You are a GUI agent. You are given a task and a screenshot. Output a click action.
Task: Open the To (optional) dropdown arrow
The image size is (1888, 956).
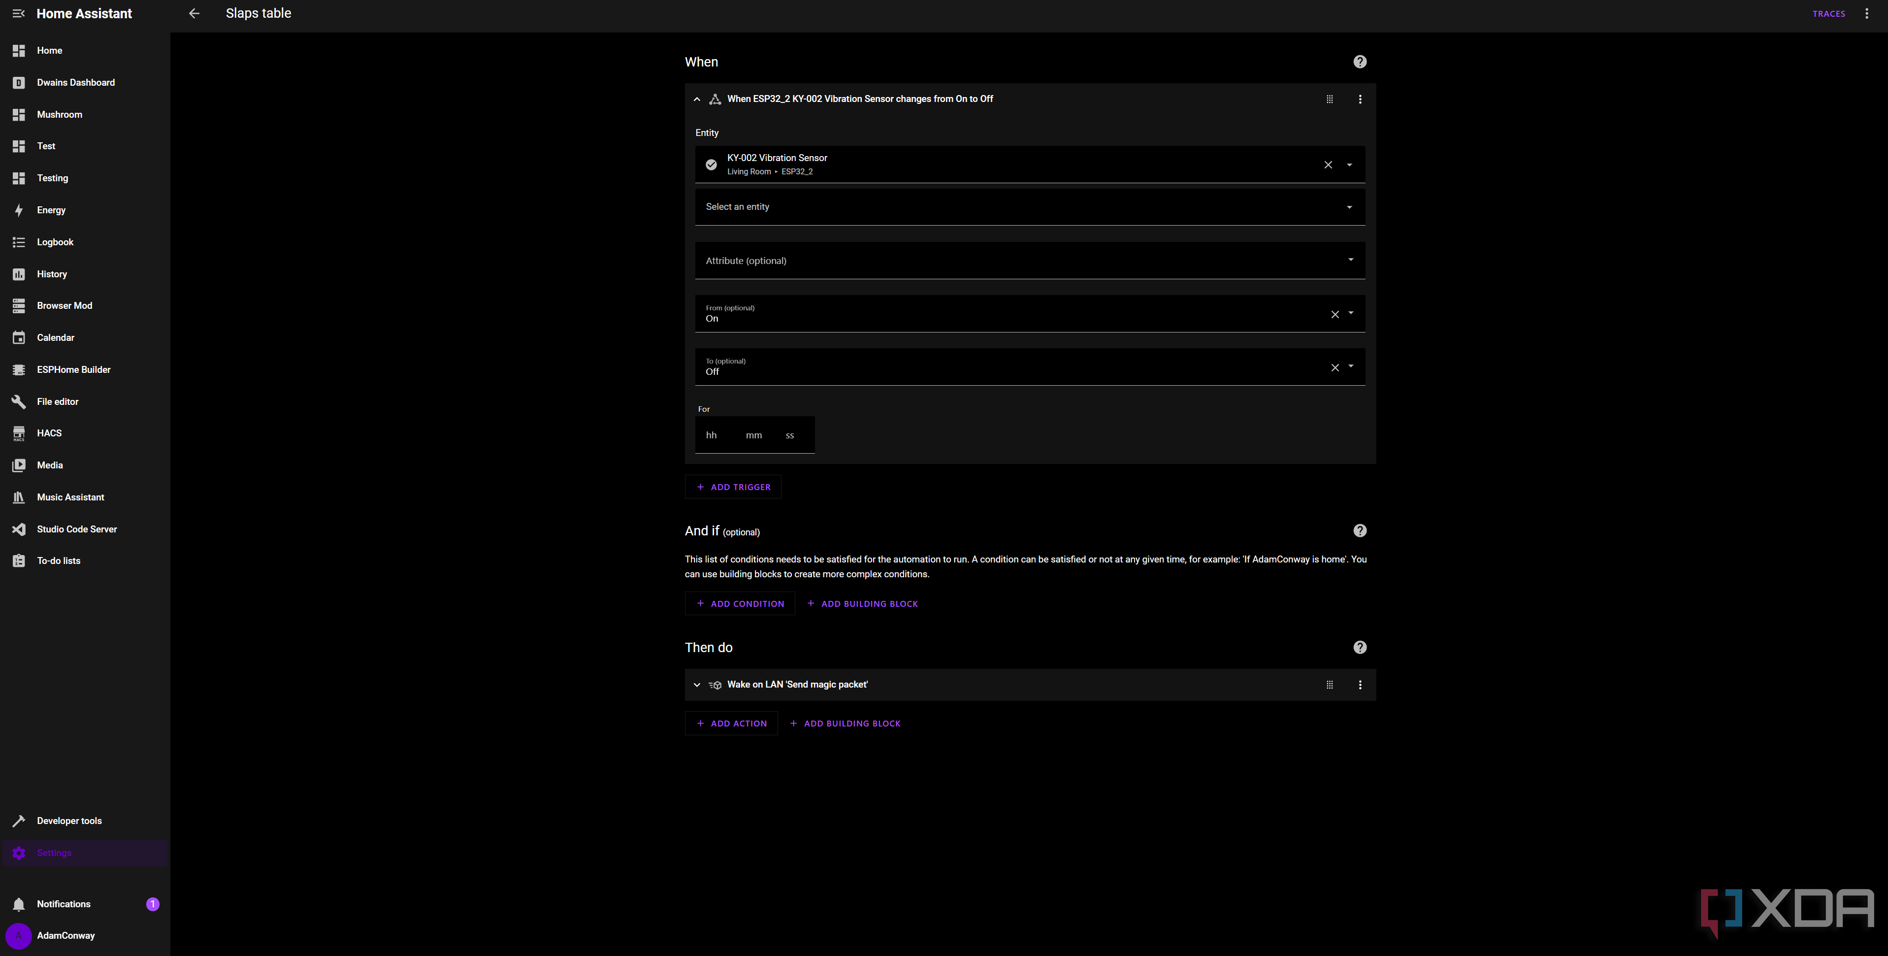click(1351, 366)
